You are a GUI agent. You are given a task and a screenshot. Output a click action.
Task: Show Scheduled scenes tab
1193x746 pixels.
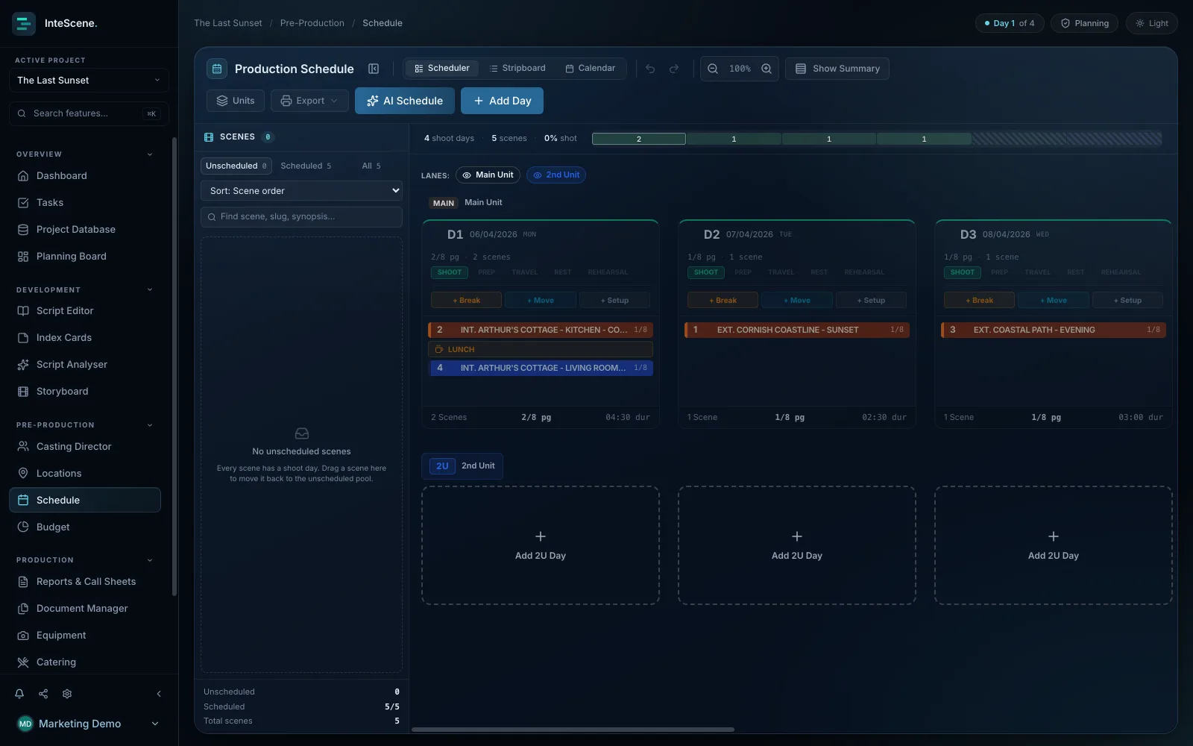pyautogui.click(x=306, y=166)
